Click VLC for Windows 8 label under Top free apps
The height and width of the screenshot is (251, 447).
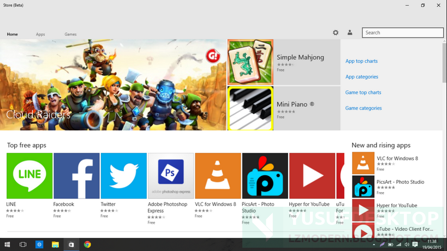click(x=216, y=204)
